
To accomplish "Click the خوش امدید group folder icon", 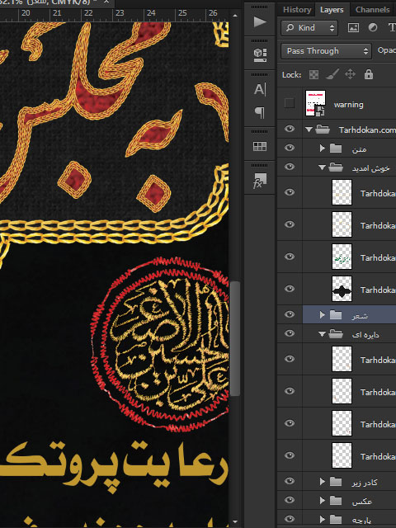I will 336,167.
